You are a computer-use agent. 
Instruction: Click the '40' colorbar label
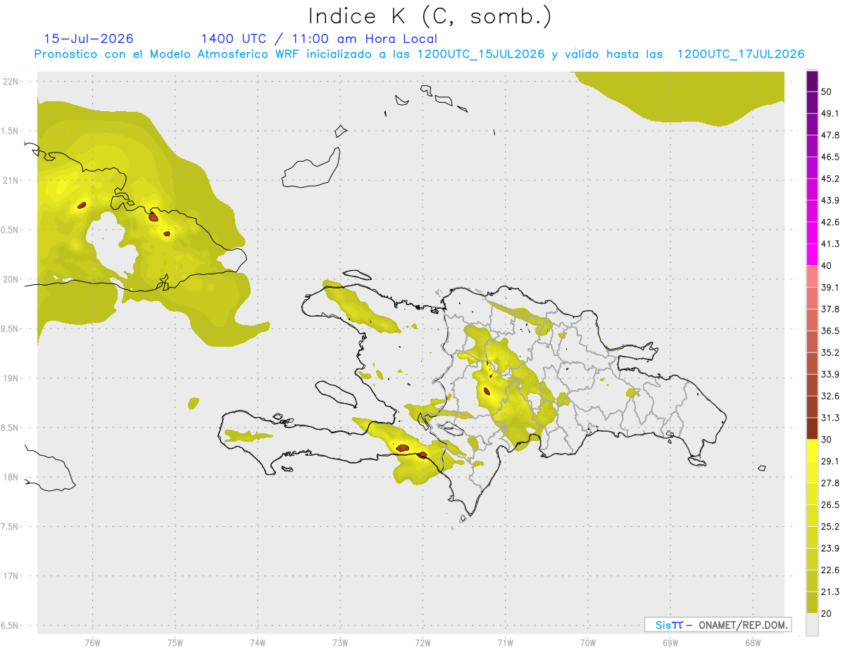827,266
